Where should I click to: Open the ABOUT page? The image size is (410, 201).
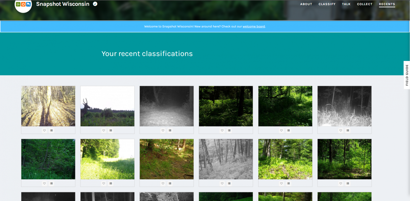tap(306, 4)
